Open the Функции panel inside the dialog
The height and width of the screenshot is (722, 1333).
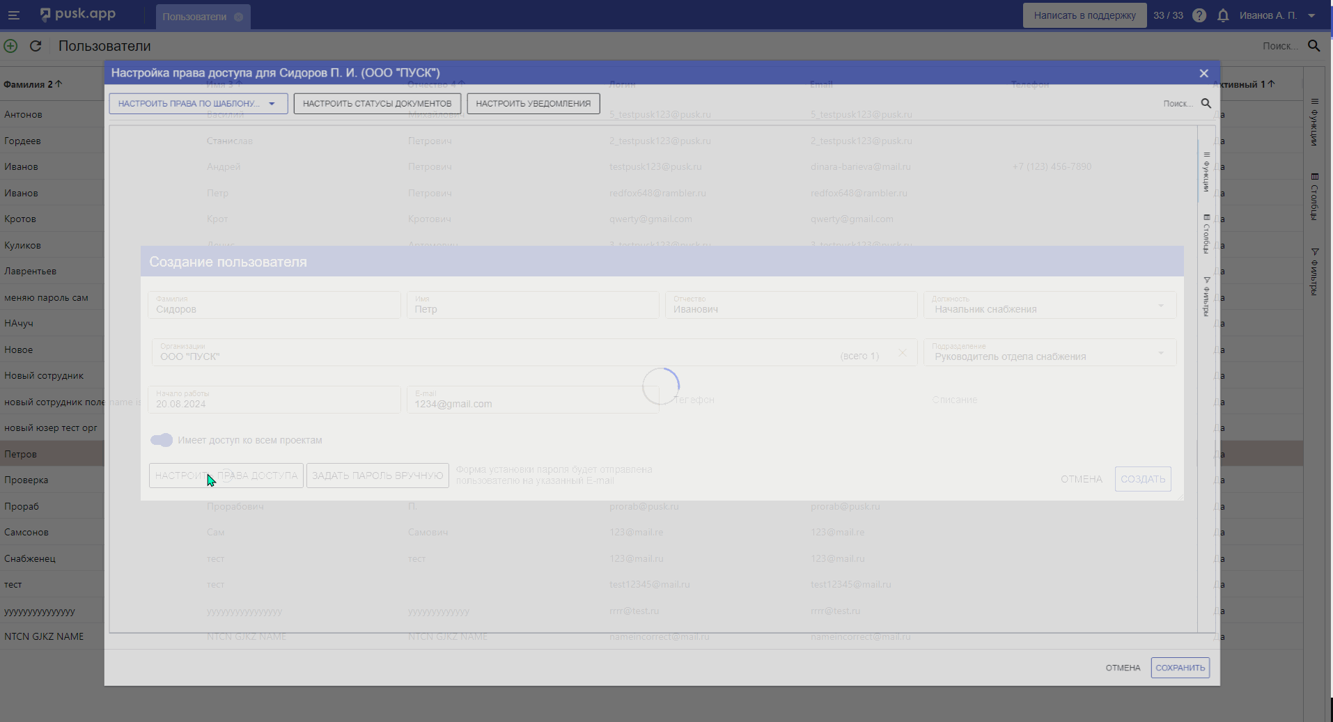[1206, 171]
